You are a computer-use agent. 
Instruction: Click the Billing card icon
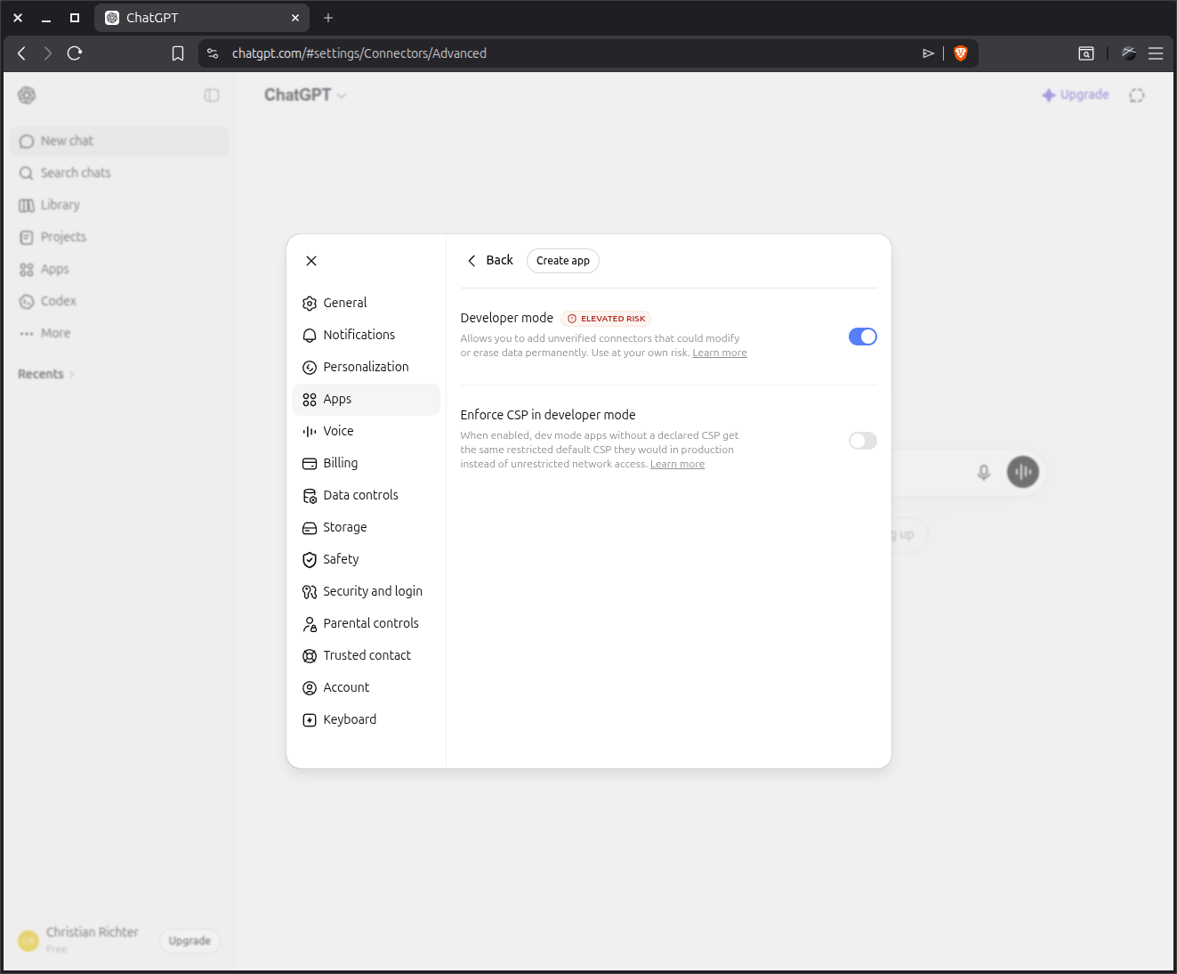310,464
